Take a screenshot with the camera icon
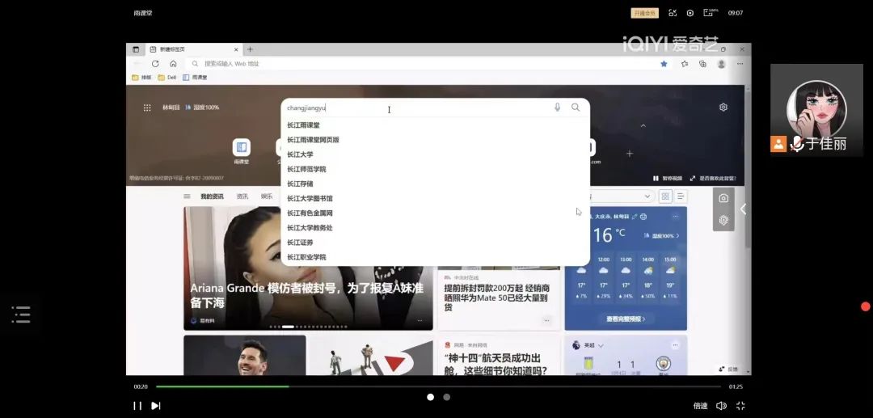The height and width of the screenshot is (418, 873). point(723,198)
